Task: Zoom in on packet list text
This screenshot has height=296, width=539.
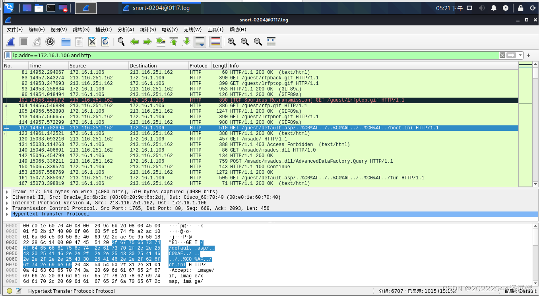Action: tap(232, 42)
